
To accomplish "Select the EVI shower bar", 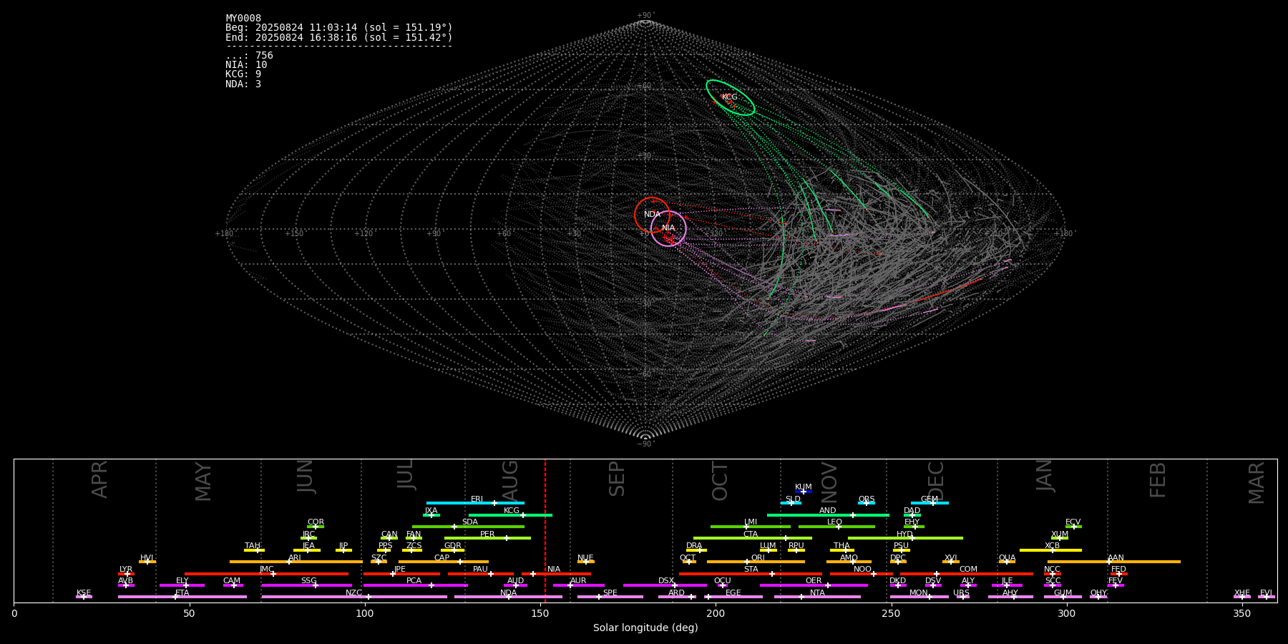I will point(1266,597).
